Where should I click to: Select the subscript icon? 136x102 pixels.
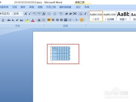click(x=13, y=20)
